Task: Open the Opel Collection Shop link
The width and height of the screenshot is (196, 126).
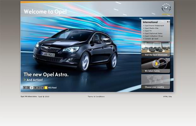Action: pos(154,36)
